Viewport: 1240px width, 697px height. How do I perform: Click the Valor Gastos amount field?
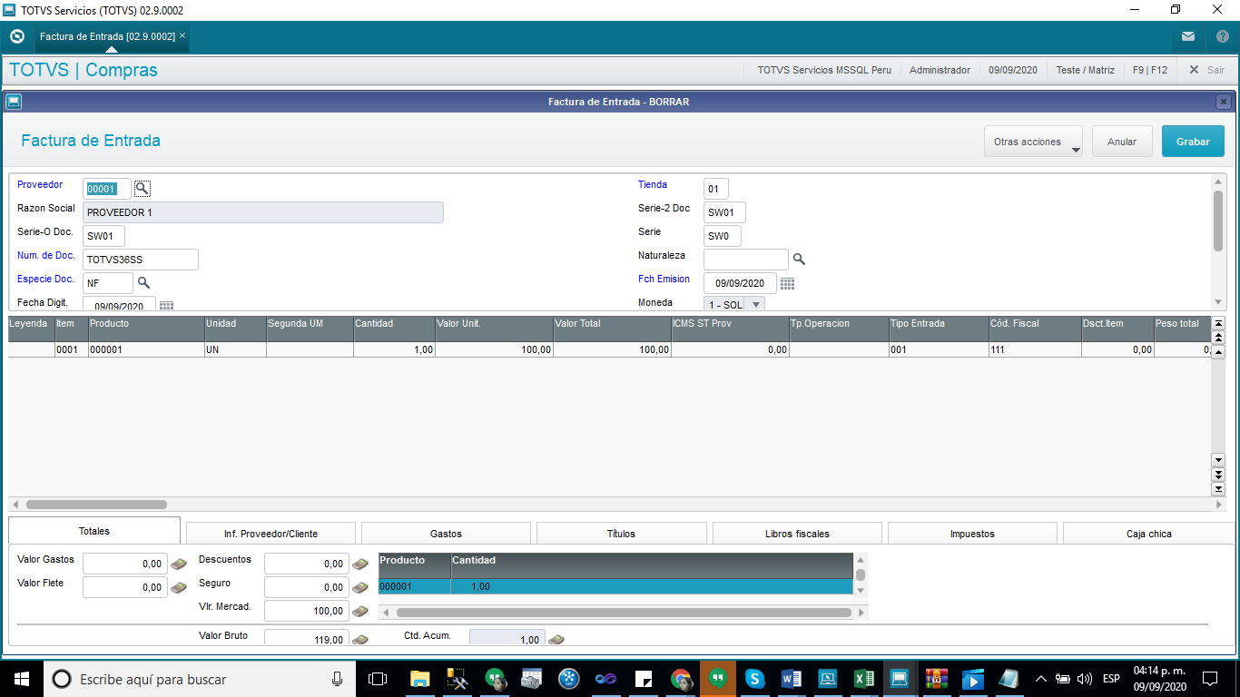125,564
